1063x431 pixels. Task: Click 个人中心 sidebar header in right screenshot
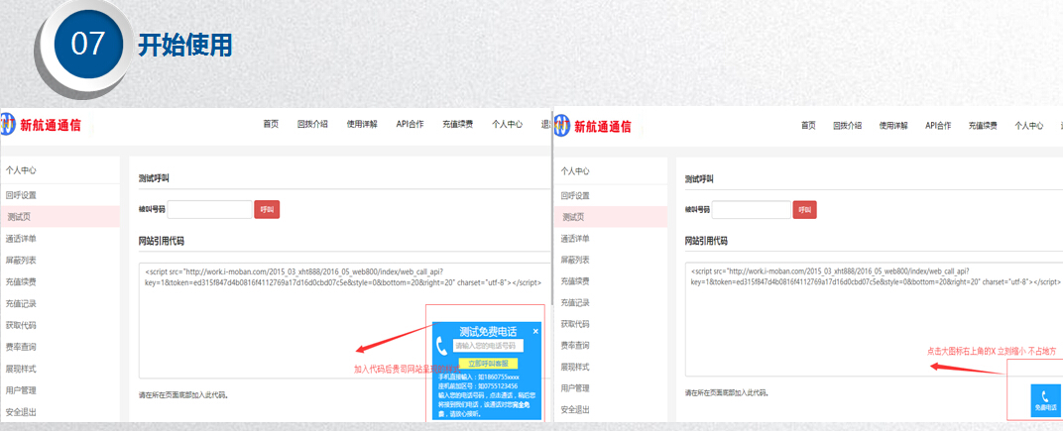(575, 171)
